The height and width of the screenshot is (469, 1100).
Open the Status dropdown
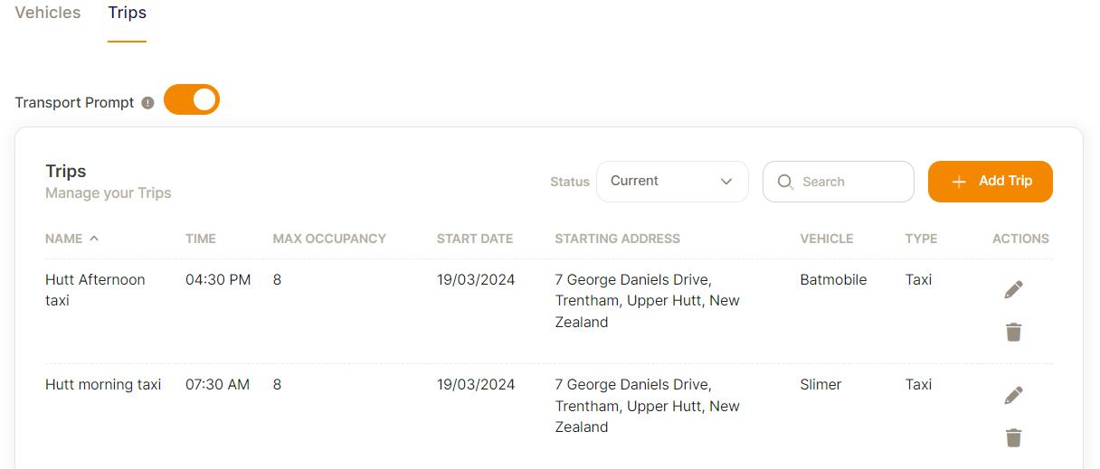click(x=672, y=182)
